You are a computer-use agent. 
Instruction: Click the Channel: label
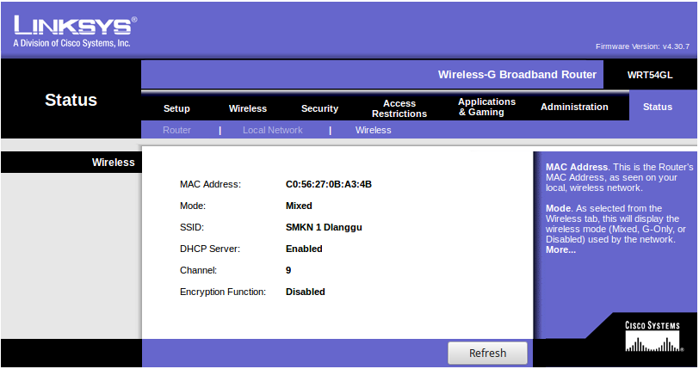pyautogui.click(x=198, y=270)
